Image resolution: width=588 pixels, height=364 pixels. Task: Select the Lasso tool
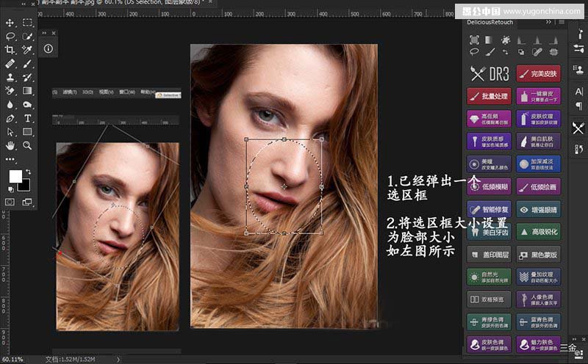coord(10,36)
